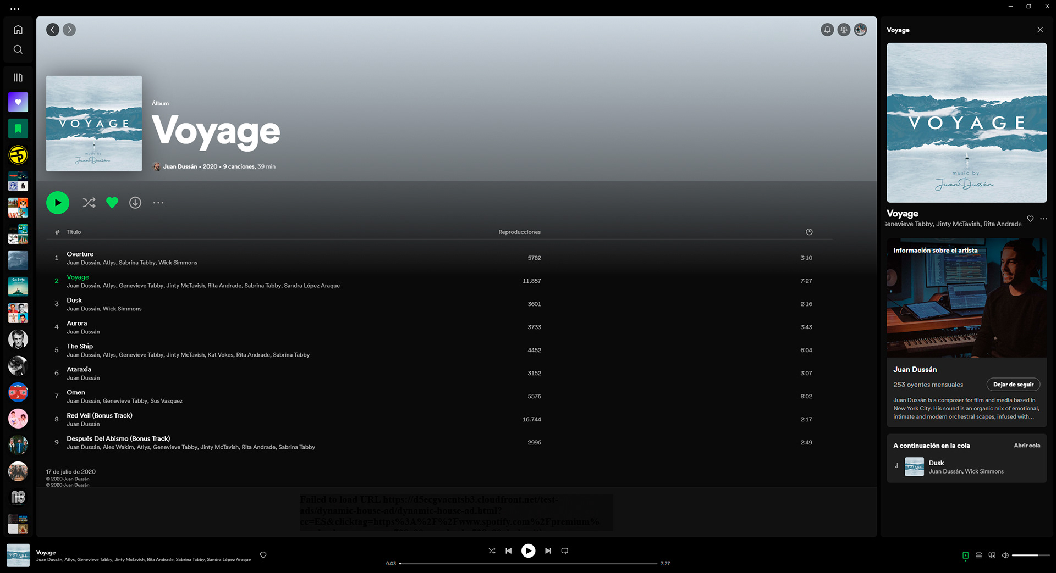1056x573 pixels.
Task: Go forward with the right arrow button
Action: [69, 30]
